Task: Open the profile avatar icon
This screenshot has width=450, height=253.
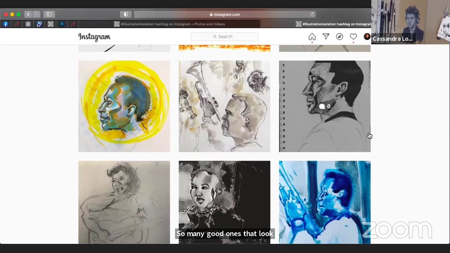Action: click(x=367, y=37)
